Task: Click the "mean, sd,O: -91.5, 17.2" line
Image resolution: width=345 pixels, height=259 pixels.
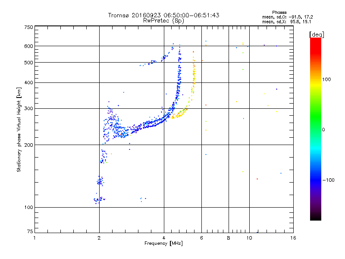Action: click(287, 17)
